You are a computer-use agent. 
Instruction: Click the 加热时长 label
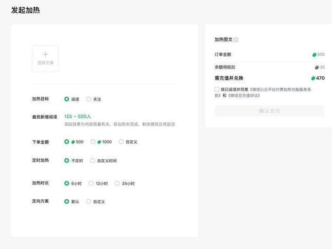(40, 183)
